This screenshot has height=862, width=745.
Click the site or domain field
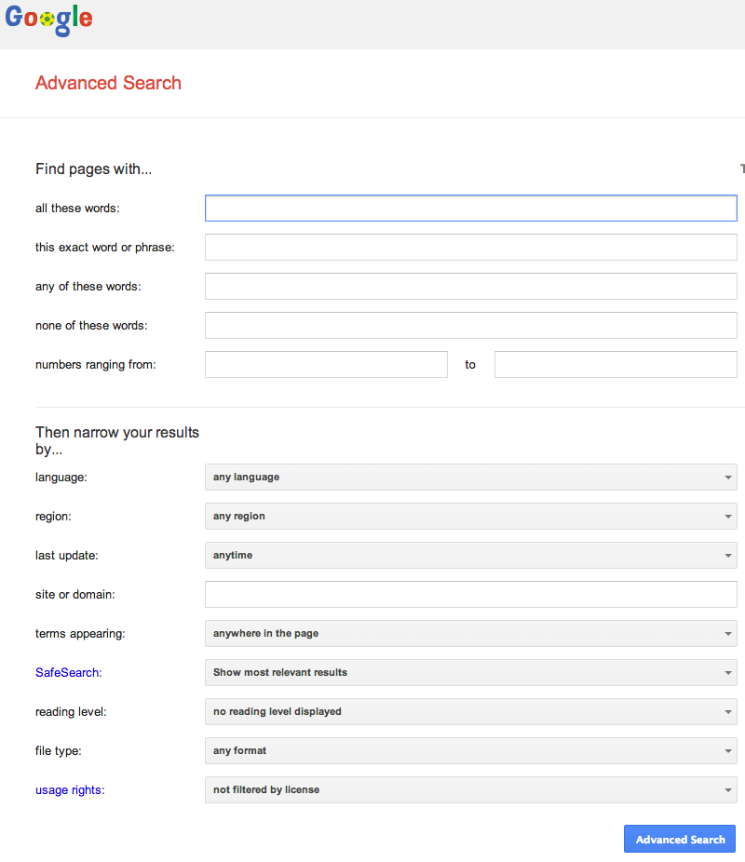pos(470,594)
